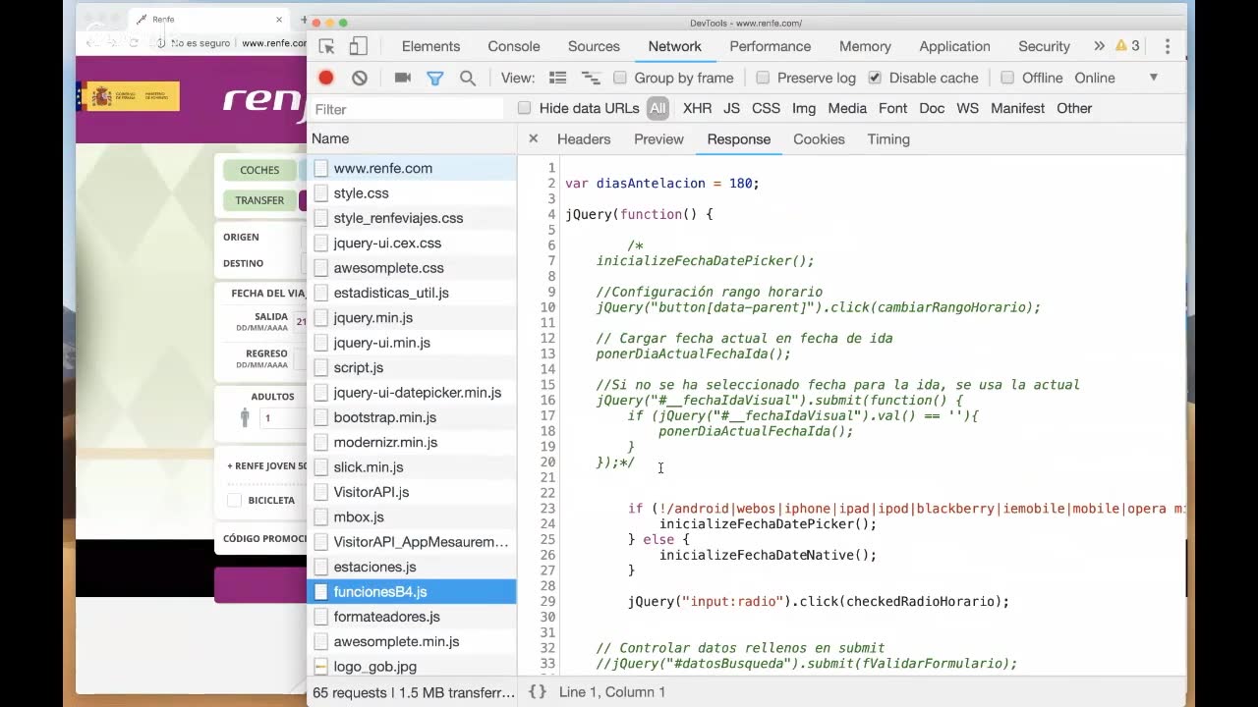Use large request rows view icon
Screen dimensions: 1258x707
558,78
